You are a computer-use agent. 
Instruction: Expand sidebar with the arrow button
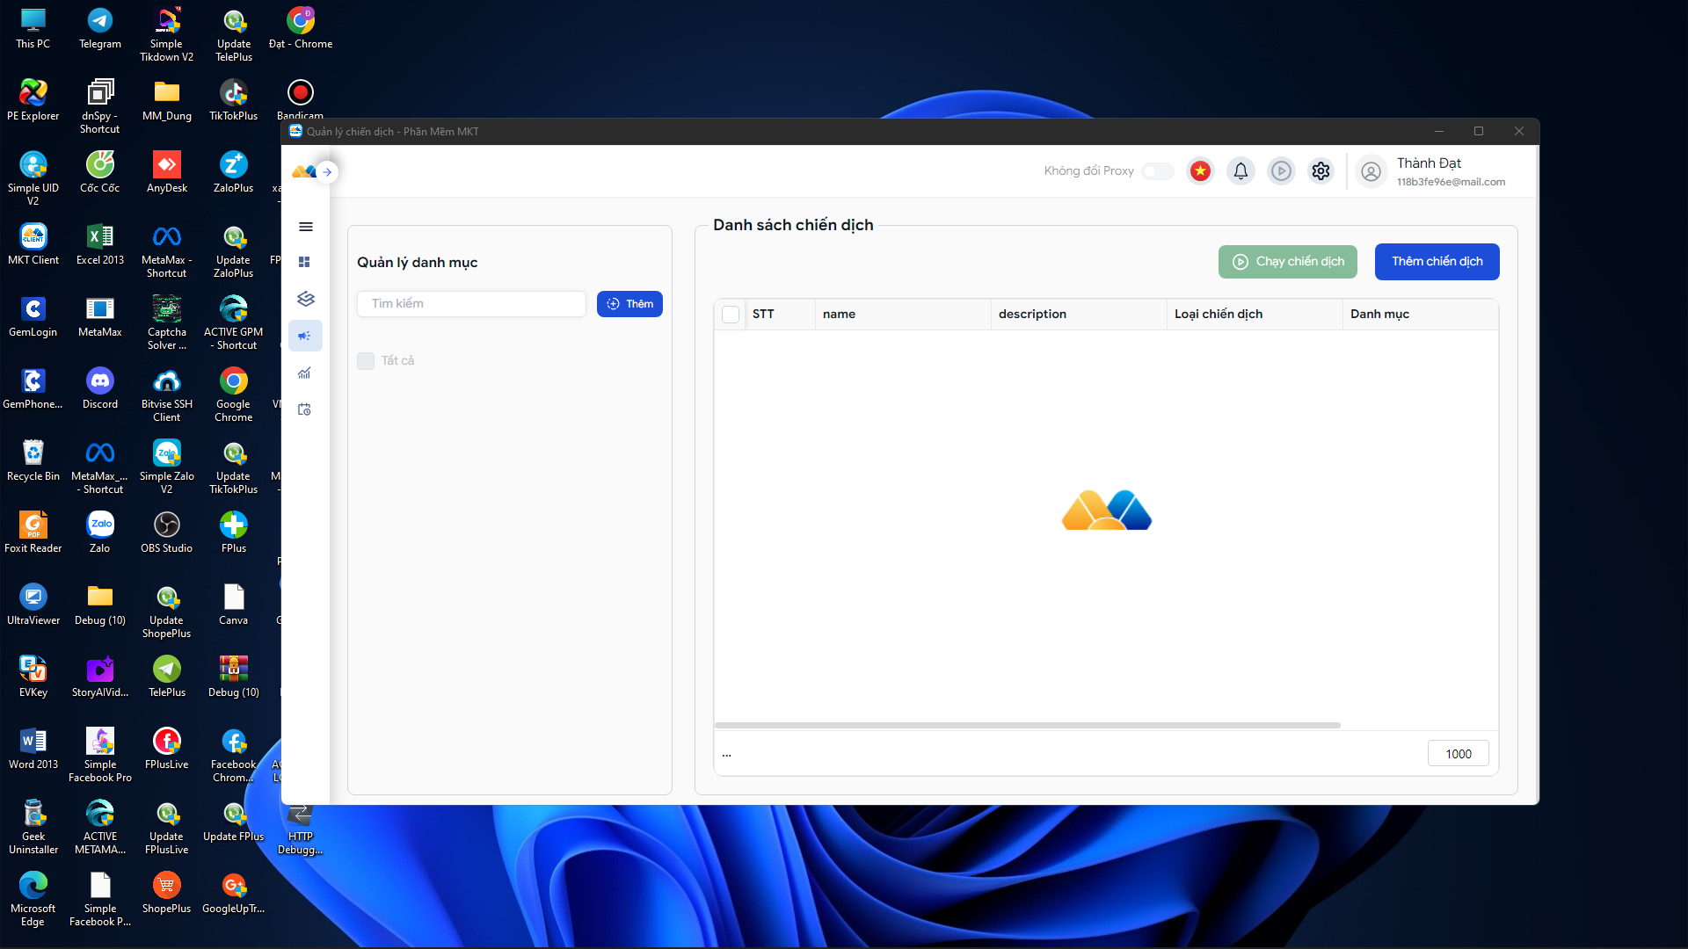click(327, 172)
